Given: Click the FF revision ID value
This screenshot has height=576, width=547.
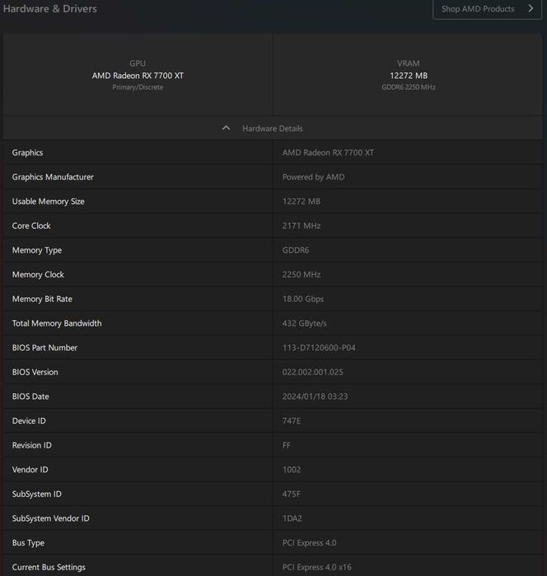Looking at the screenshot, I should 286,445.
